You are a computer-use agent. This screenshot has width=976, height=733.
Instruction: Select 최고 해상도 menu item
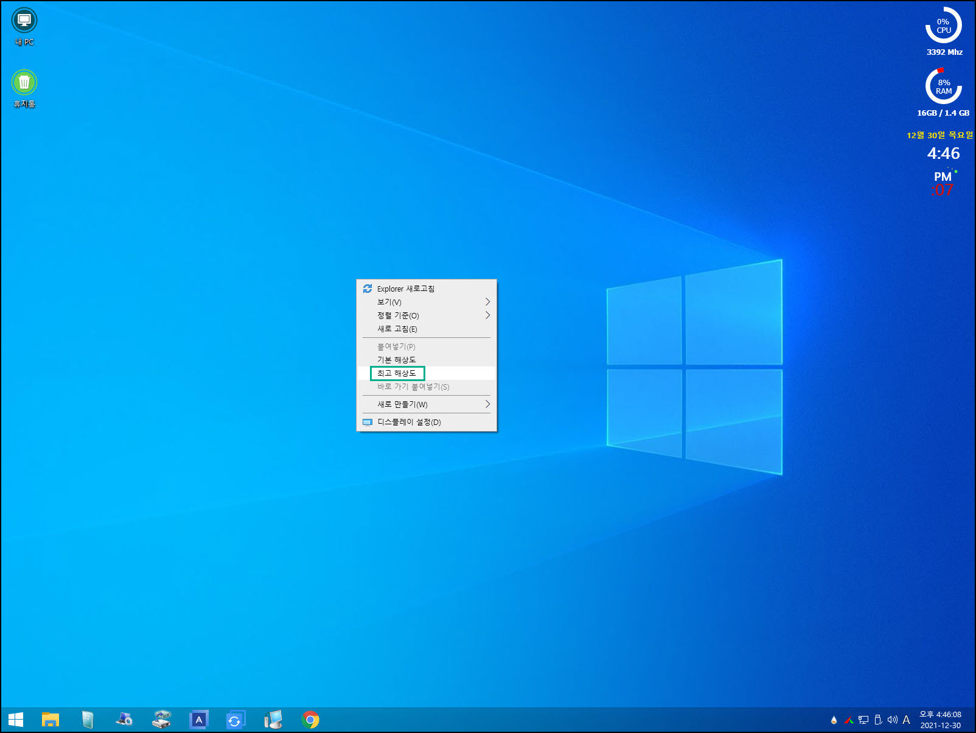pos(427,373)
